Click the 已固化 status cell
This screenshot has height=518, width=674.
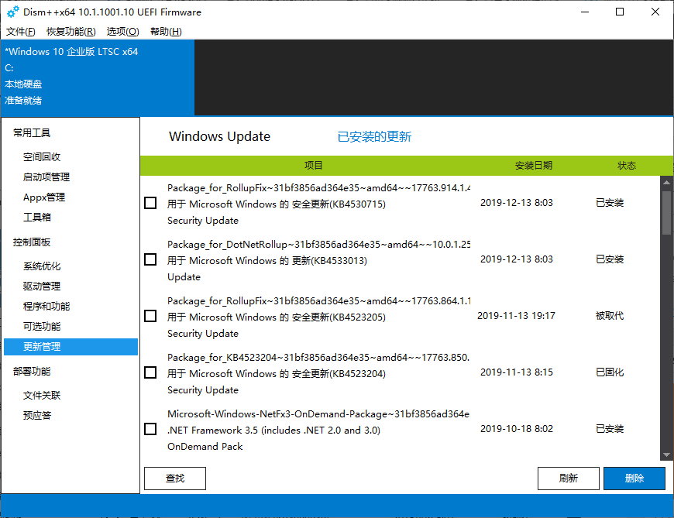(610, 372)
